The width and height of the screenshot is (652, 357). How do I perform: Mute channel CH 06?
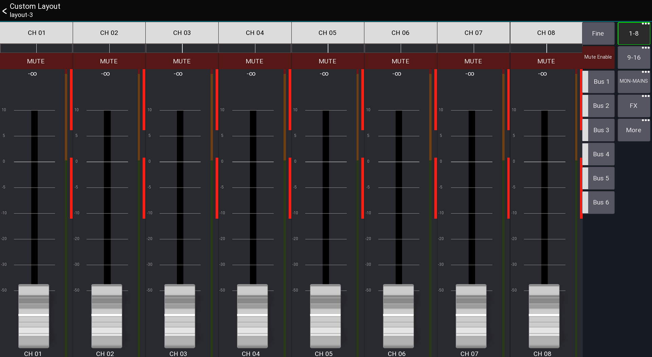(x=401, y=61)
